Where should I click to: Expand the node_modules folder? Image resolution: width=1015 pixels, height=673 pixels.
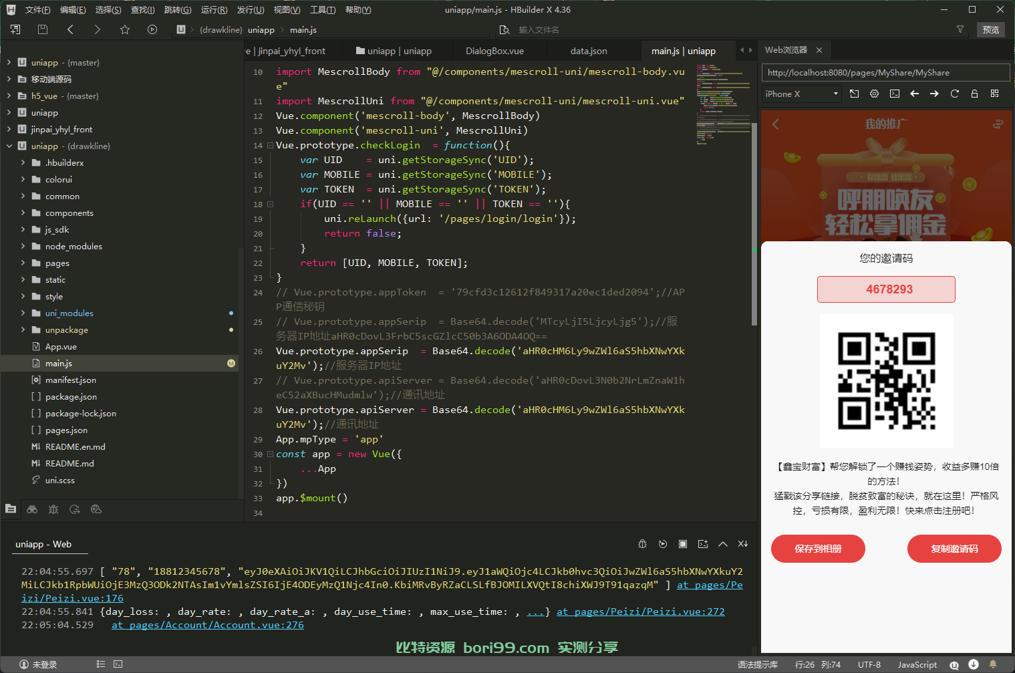click(x=23, y=246)
